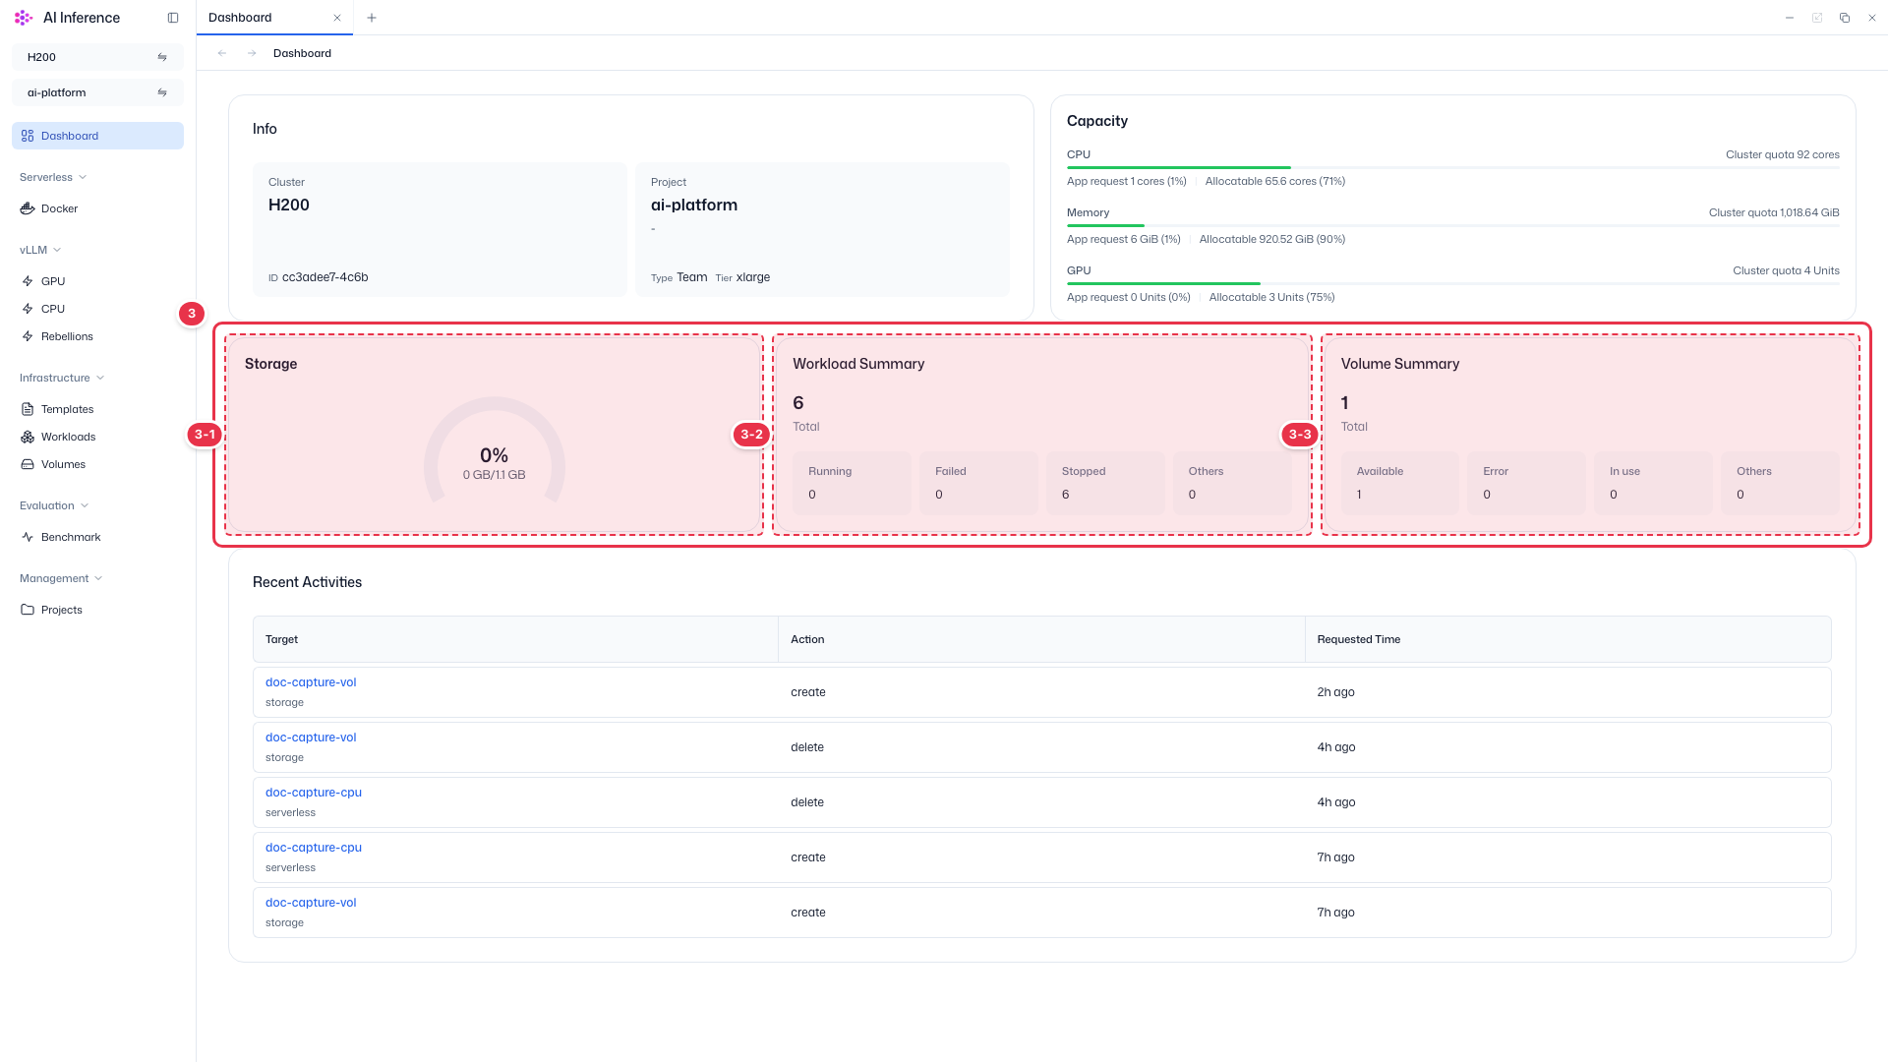Click the Available volumes tile
Viewport: 1888px width, 1062px height.
click(x=1400, y=483)
